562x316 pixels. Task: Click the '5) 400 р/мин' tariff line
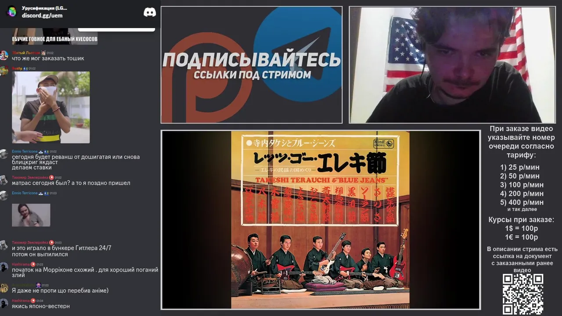[522, 202]
